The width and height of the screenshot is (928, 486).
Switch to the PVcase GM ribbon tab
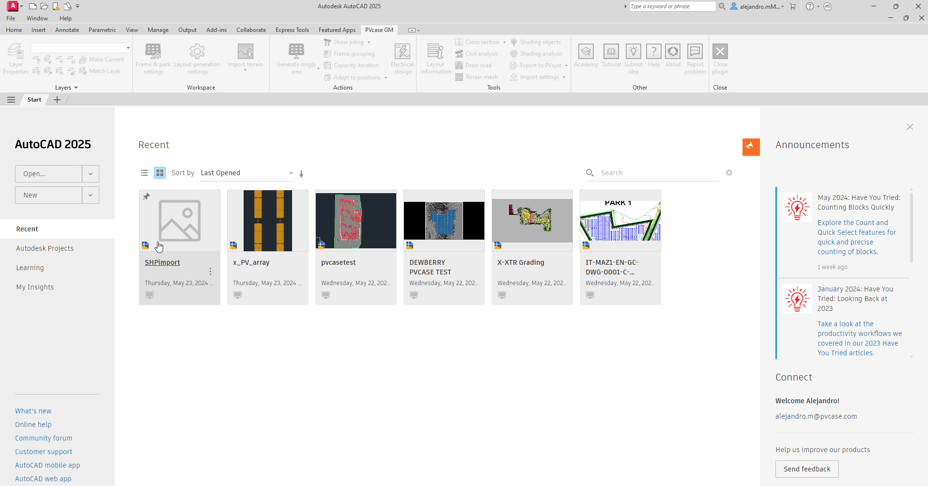[x=379, y=30]
